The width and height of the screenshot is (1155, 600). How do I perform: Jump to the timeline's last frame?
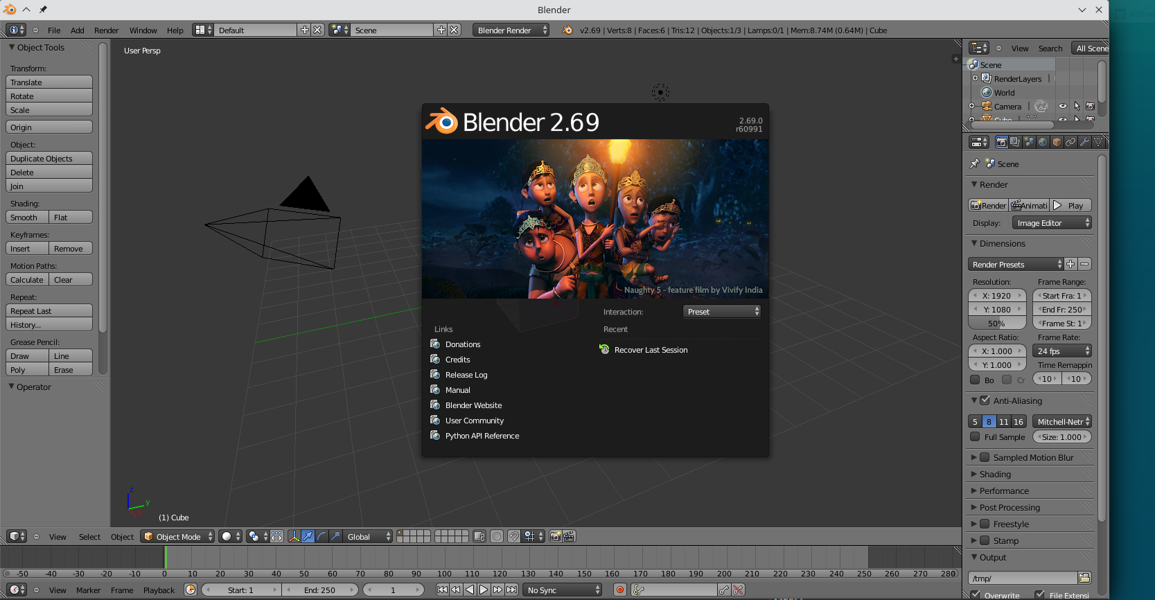[x=511, y=590]
